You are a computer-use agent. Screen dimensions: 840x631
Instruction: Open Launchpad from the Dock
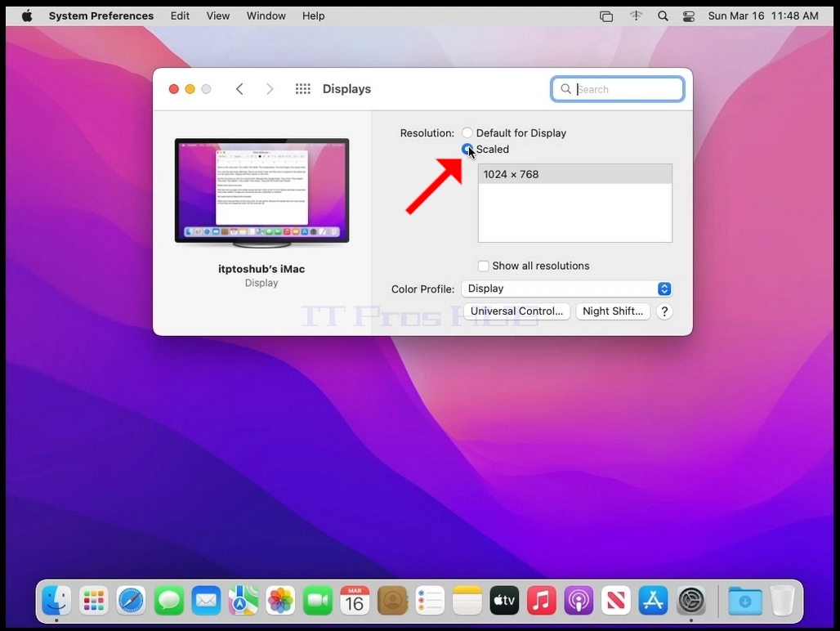tap(94, 601)
